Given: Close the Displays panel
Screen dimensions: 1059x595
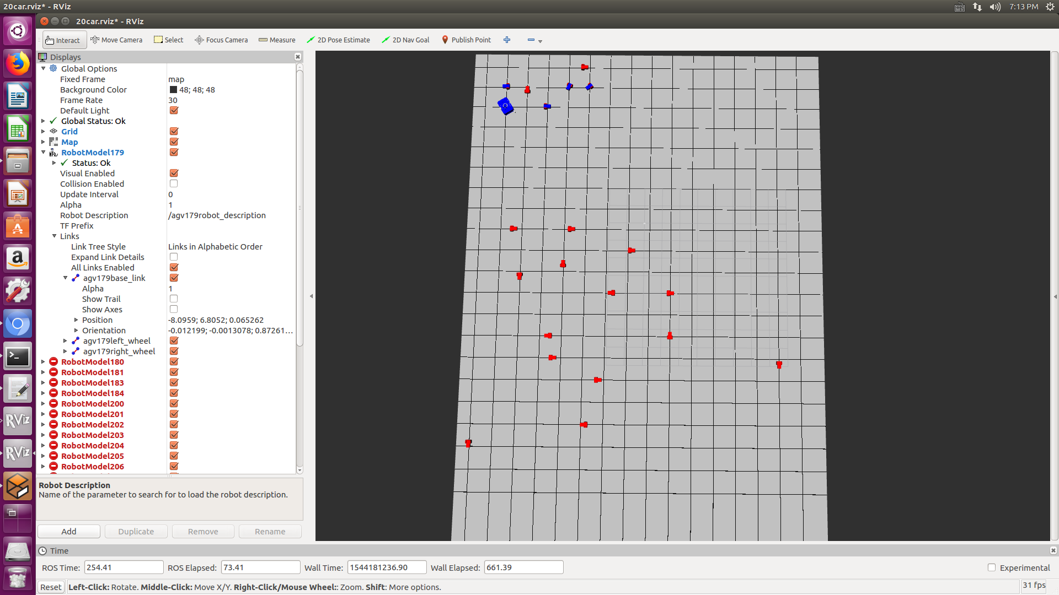Looking at the screenshot, I should click(x=298, y=57).
